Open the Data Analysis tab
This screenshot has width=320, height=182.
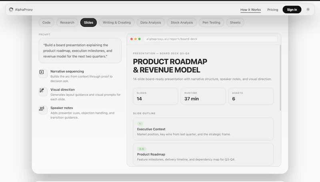pyautogui.click(x=151, y=22)
